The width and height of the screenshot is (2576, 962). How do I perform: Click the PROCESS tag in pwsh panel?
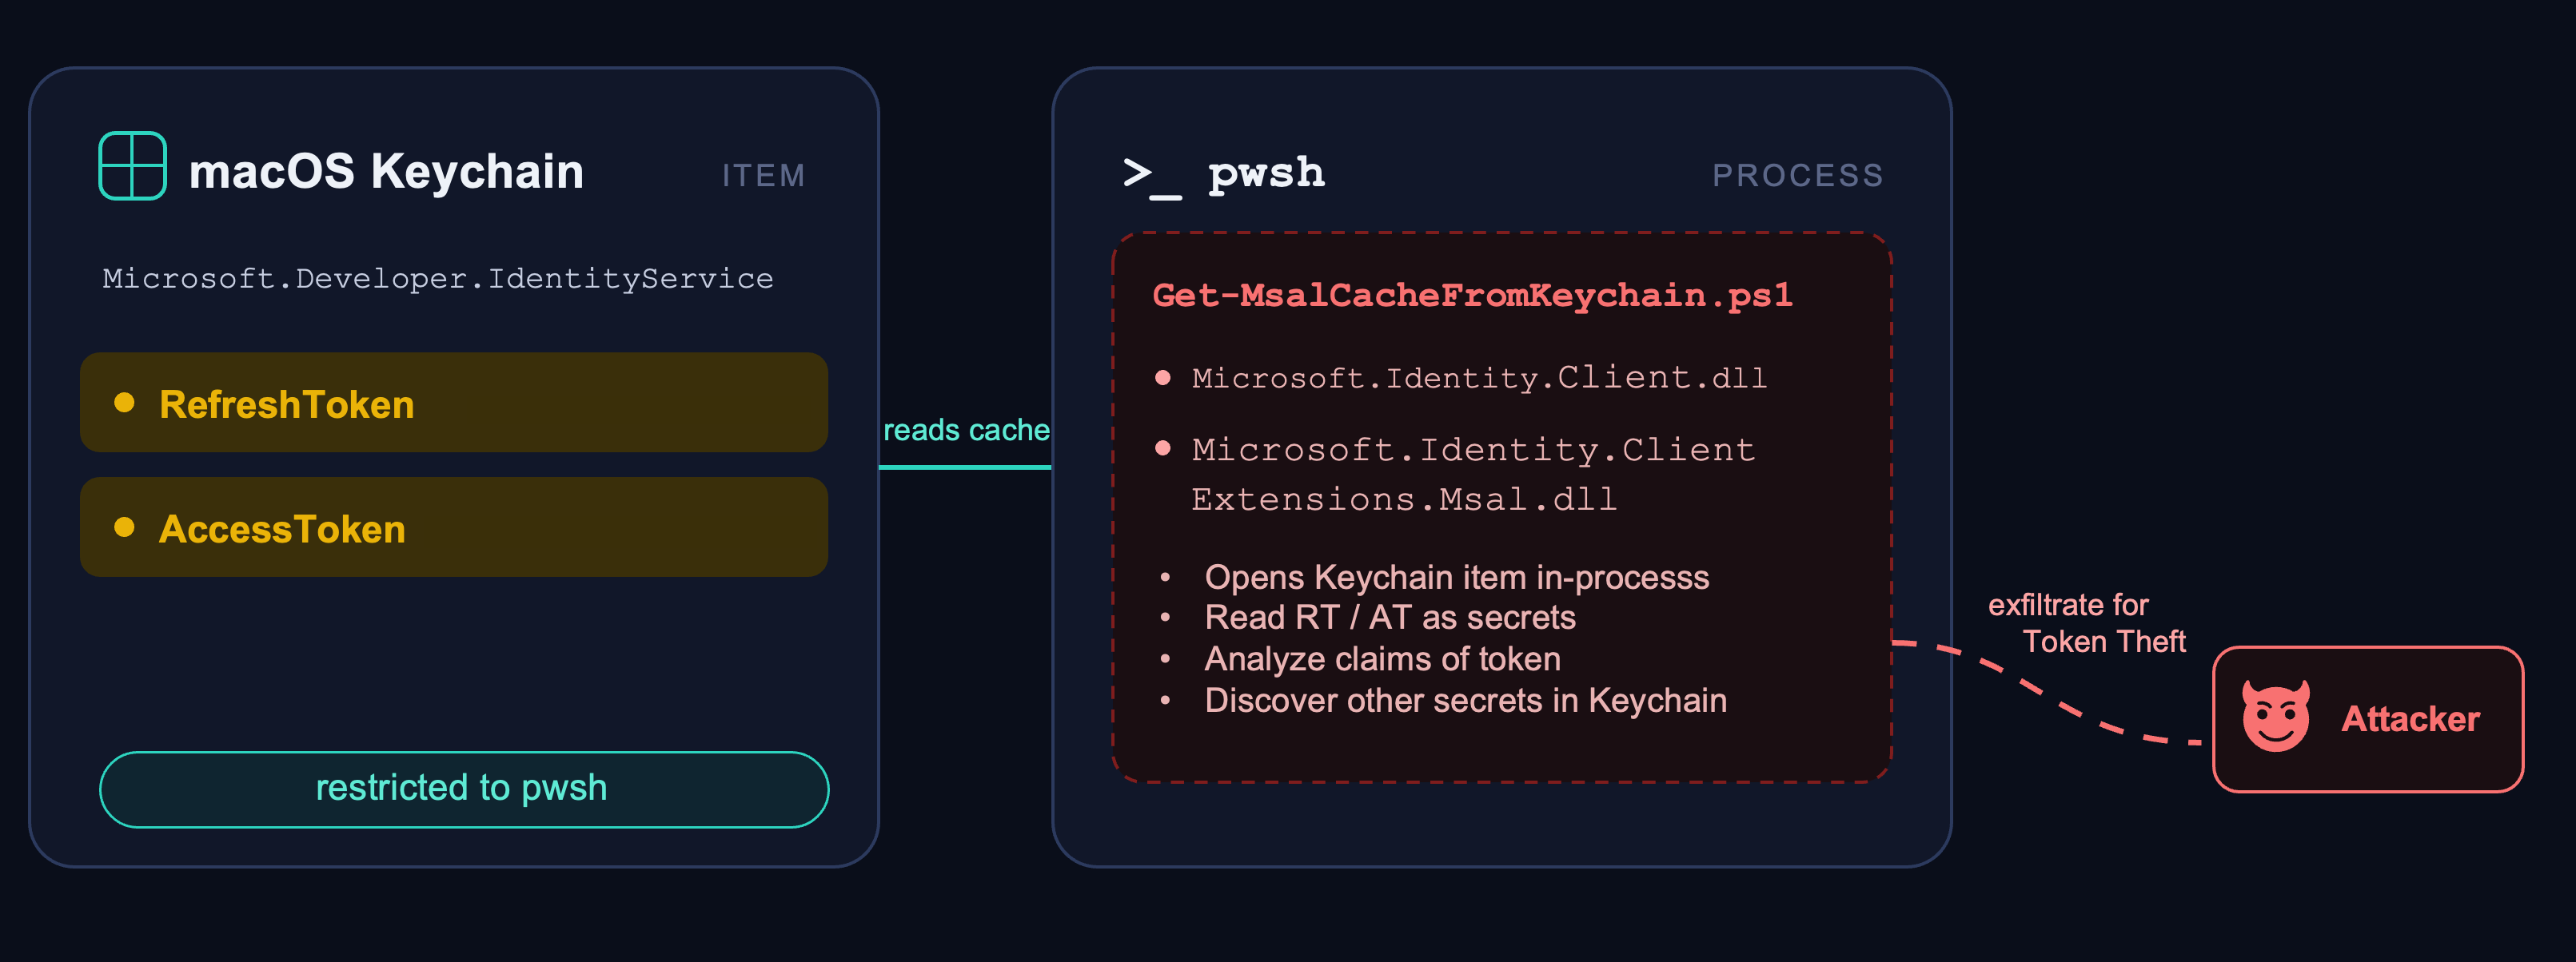(x=1798, y=176)
